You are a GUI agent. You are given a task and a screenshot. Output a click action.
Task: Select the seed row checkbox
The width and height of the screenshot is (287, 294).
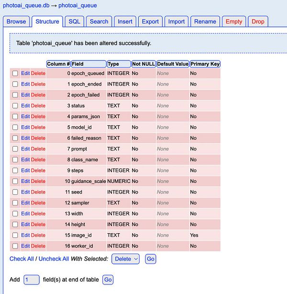click(x=15, y=192)
